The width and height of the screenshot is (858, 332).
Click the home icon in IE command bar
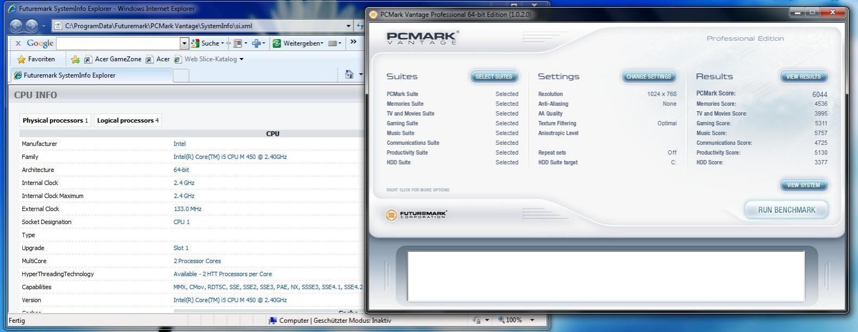[349, 74]
